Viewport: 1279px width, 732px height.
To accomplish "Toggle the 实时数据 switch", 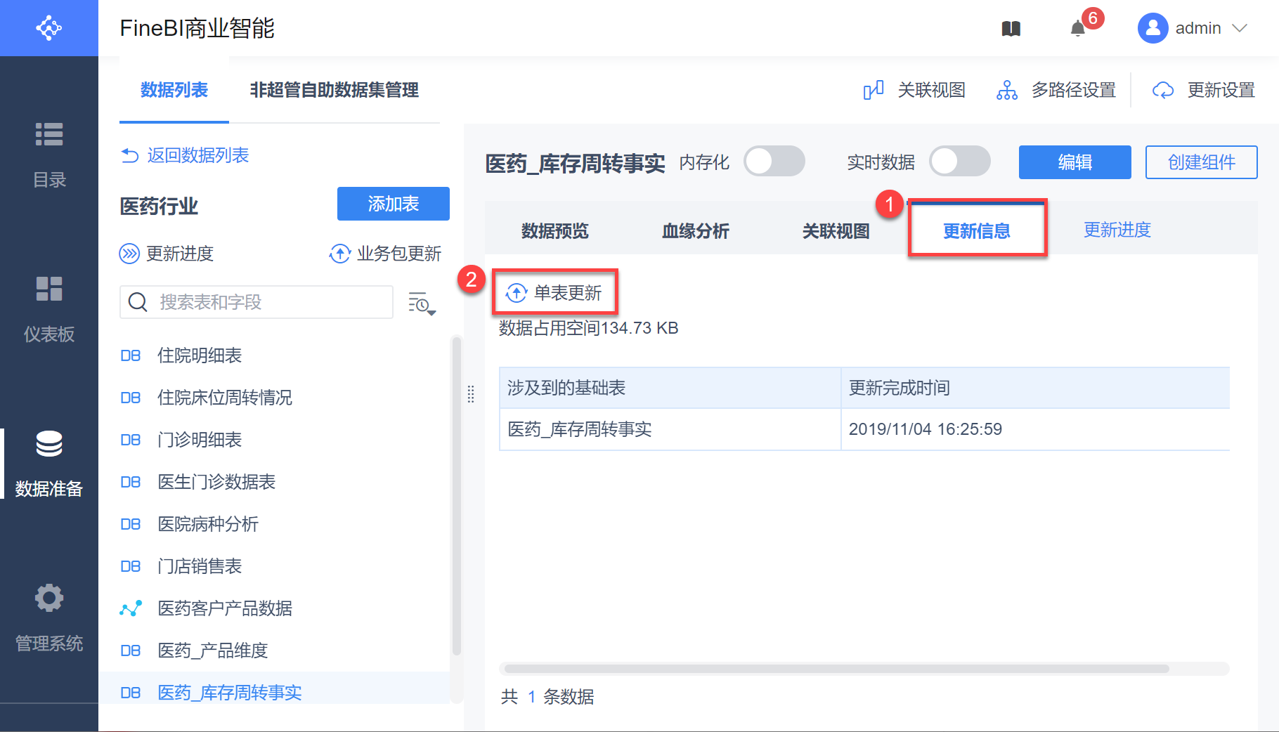I will click(x=960, y=162).
